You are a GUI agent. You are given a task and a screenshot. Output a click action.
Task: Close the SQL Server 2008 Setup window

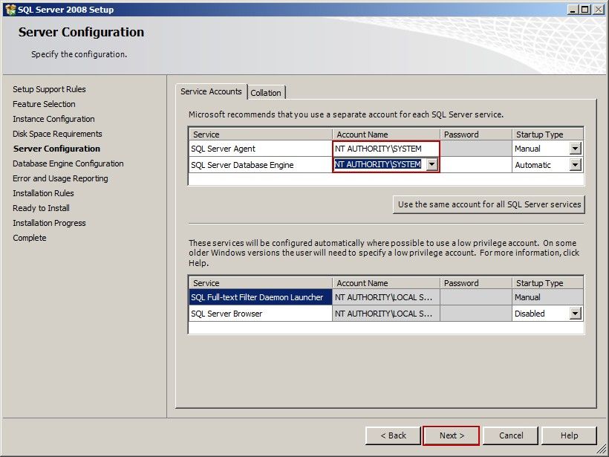(x=599, y=10)
